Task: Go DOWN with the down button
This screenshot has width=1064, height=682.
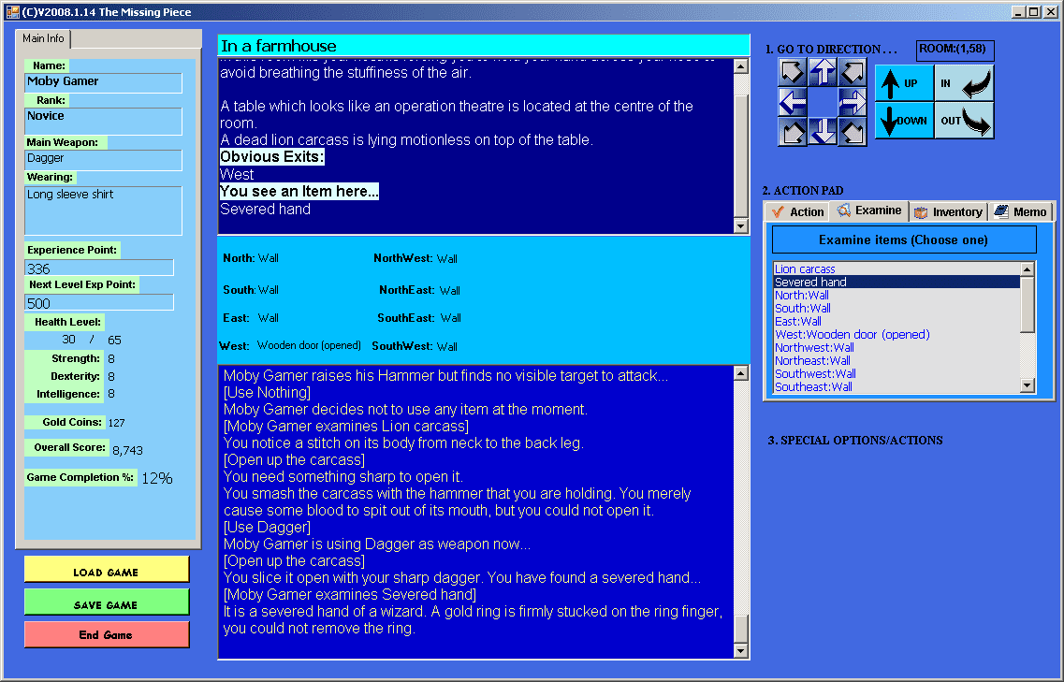Action: click(904, 121)
